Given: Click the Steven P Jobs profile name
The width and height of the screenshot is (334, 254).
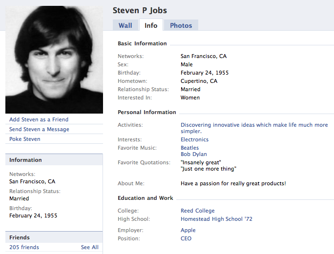Looking at the screenshot, I should click(x=140, y=11).
